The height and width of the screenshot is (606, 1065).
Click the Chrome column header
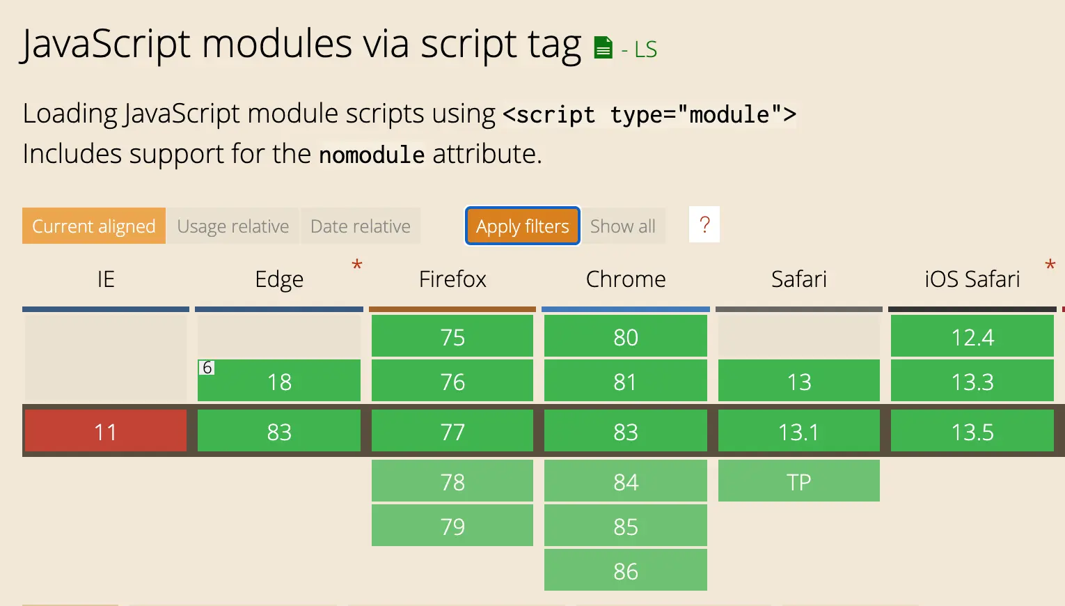point(626,279)
